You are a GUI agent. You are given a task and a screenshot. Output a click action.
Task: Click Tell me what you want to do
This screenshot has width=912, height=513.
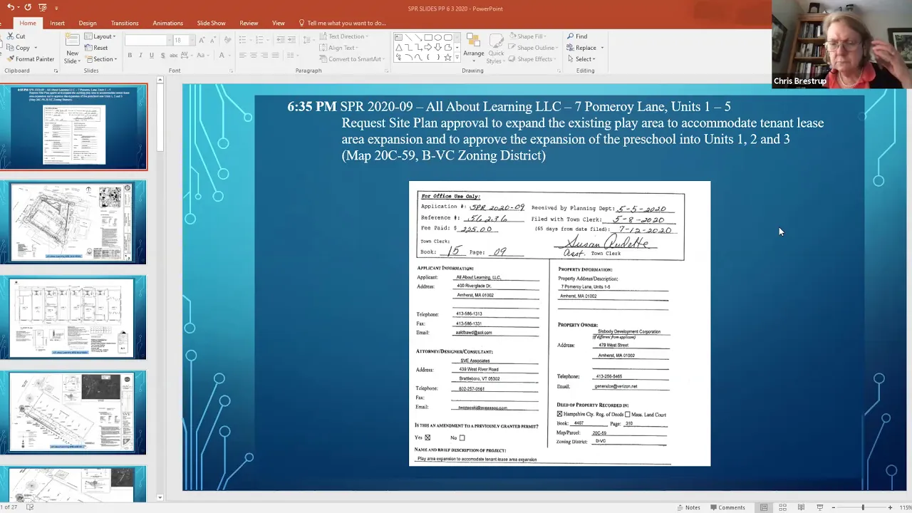343,23
